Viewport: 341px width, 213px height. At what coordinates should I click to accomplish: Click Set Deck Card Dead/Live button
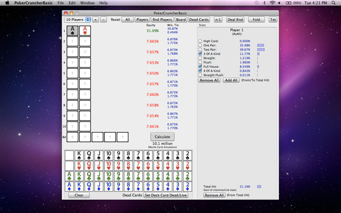point(166,195)
